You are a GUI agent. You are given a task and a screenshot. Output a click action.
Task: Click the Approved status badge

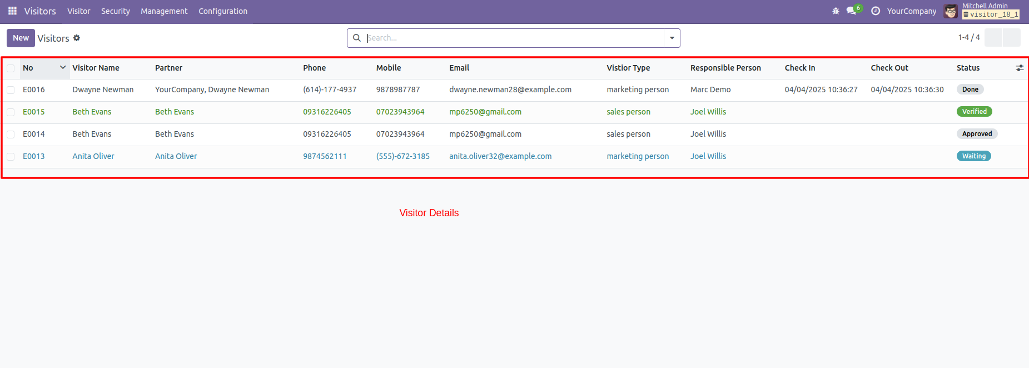pyautogui.click(x=977, y=134)
